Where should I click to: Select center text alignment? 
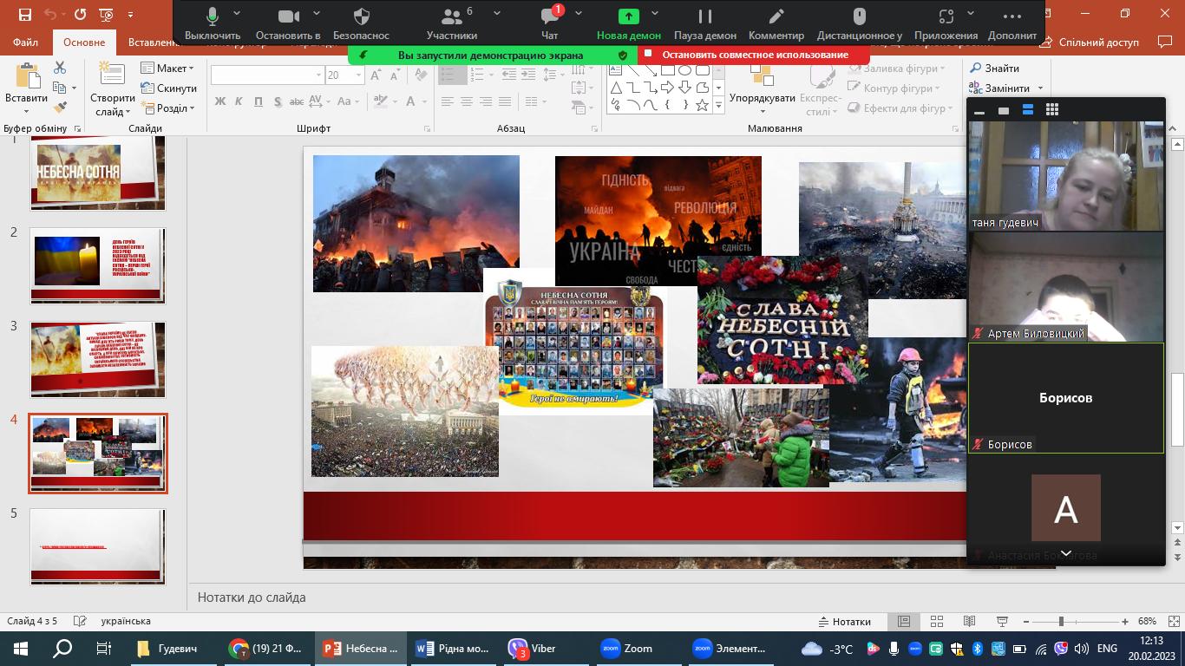467,101
